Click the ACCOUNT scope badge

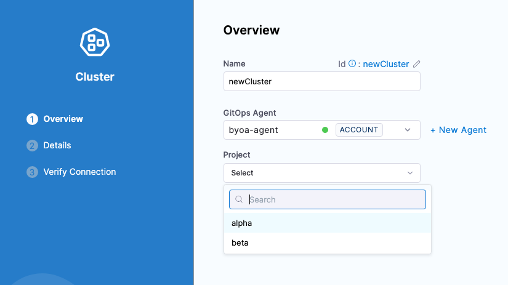[359, 130]
